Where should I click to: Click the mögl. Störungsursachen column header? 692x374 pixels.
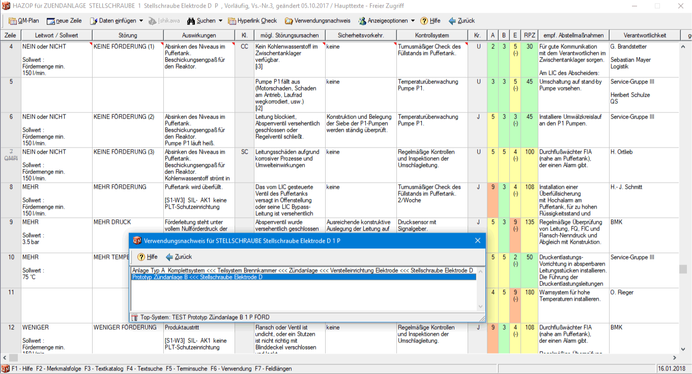(290, 36)
